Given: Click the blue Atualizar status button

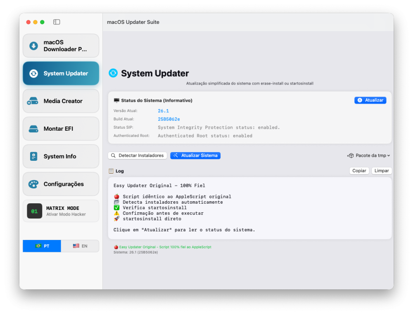Looking at the screenshot, I should pos(370,100).
